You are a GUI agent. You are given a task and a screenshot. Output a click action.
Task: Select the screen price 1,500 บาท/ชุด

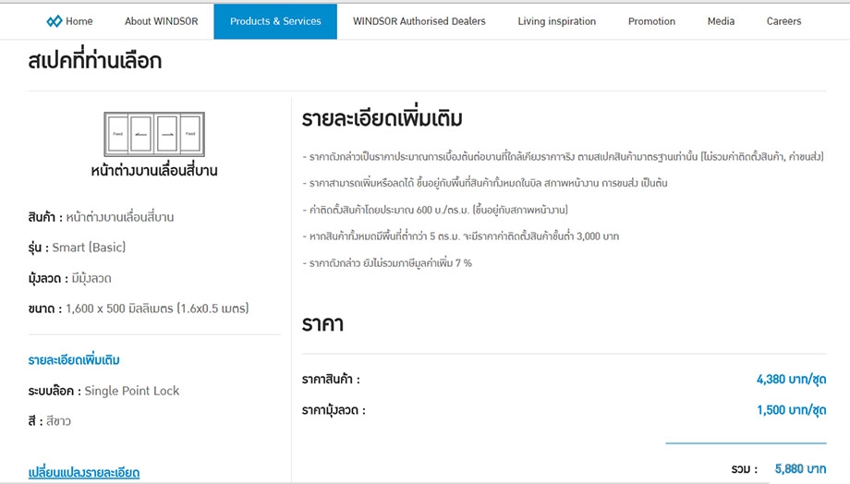[x=792, y=410]
